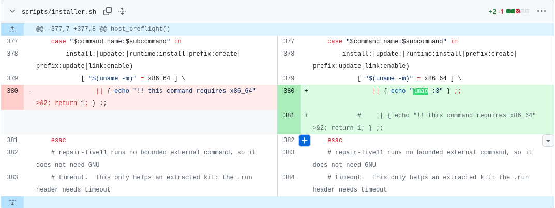Screen dimensions: 555x208
Task: Click the removed echo line on left
Action: 146,97
